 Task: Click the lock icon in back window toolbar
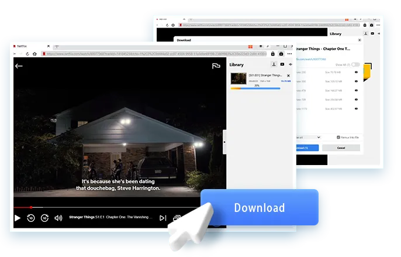click(x=365, y=25)
